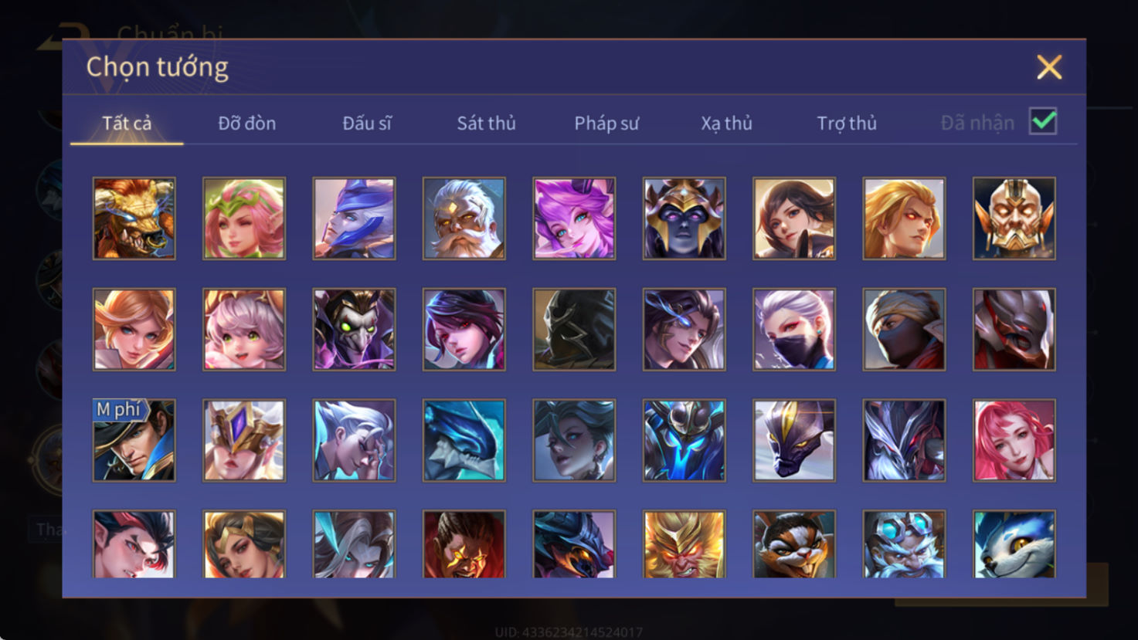Open the Đấu sĩ tab
The image size is (1138, 640).
tap(367, 124)
